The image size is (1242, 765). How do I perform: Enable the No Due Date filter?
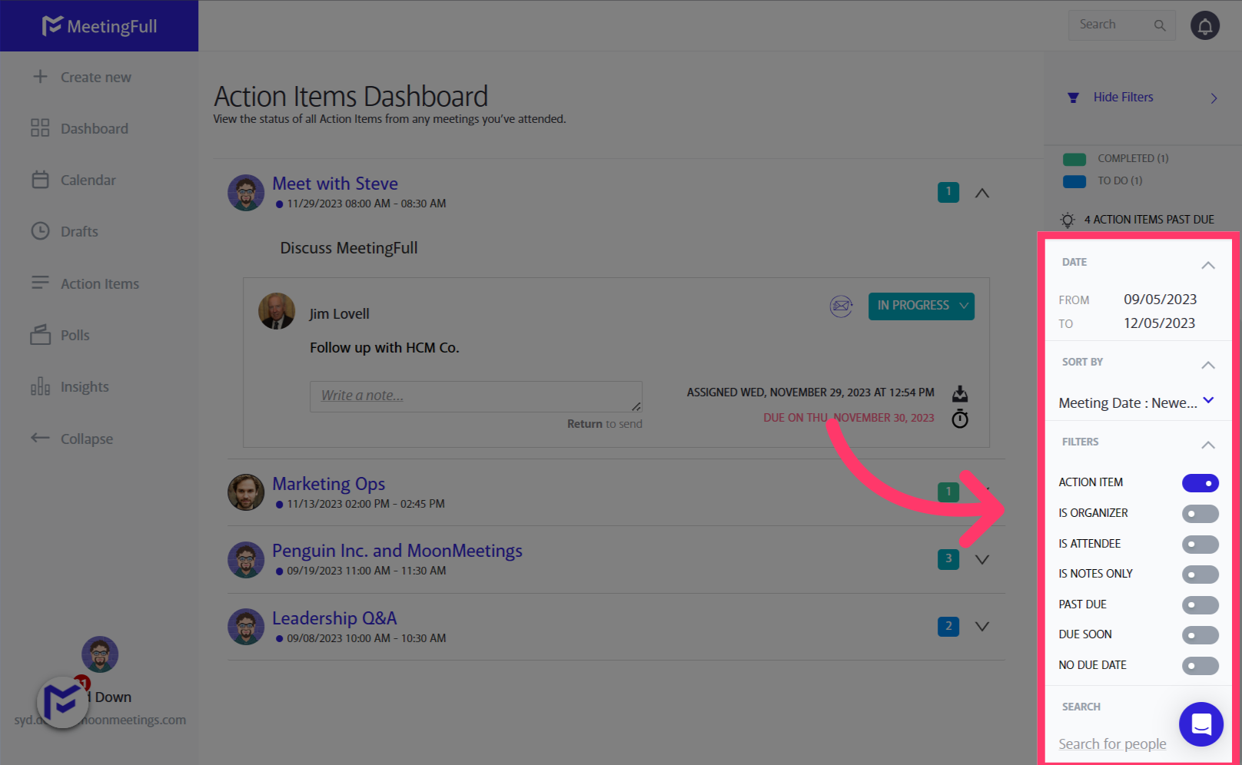[1200, 666]
